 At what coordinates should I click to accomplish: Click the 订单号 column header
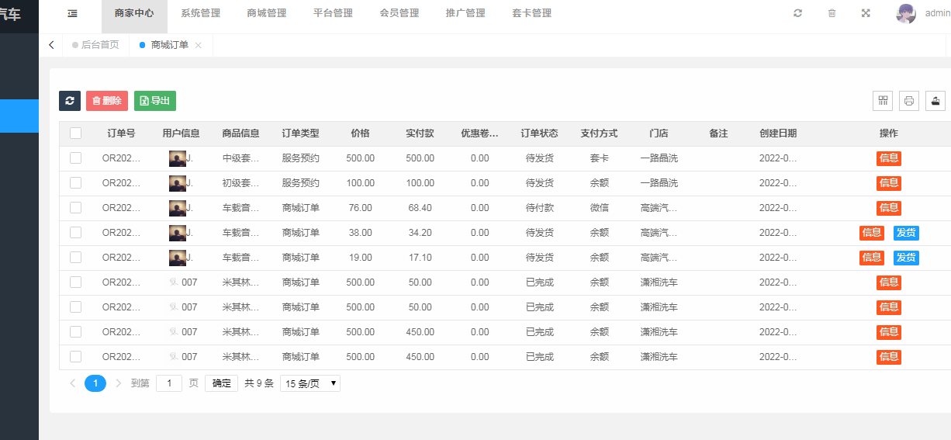(x=122, y=133)
